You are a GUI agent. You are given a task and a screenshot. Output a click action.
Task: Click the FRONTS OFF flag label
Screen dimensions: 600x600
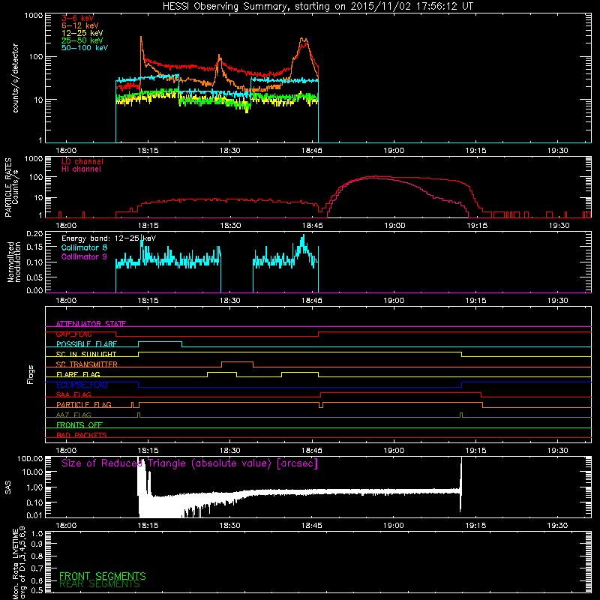click(x=79, y=425)
